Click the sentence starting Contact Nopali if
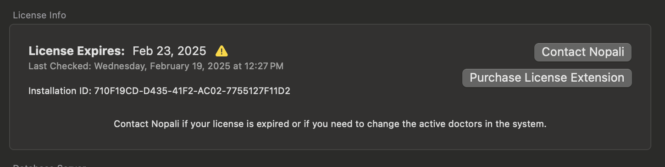This screenshot has height=167, width=665. point(330,124)
